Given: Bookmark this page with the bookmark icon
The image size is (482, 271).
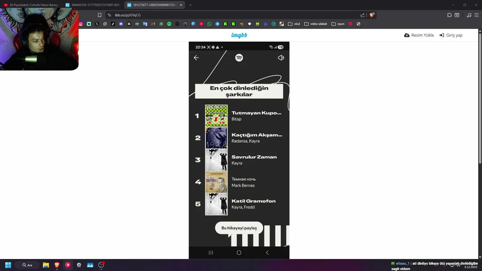Looking at the screenshot, I should 99,15.
